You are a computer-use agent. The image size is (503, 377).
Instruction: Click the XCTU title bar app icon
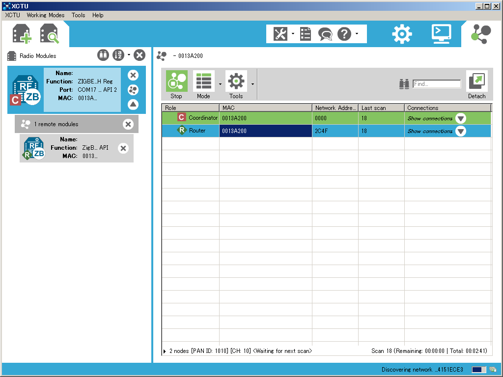tap(6, 6)
